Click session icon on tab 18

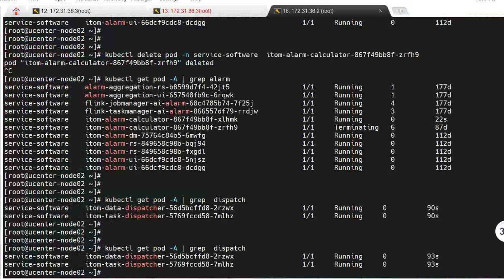click(x=277, y=11)
